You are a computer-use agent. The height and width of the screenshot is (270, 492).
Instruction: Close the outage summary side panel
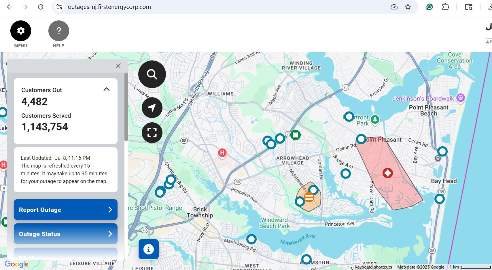118,66
